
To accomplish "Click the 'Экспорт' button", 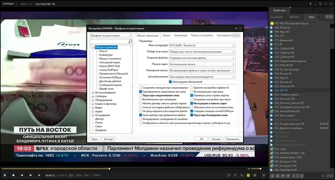I will (x=108, y=139).
